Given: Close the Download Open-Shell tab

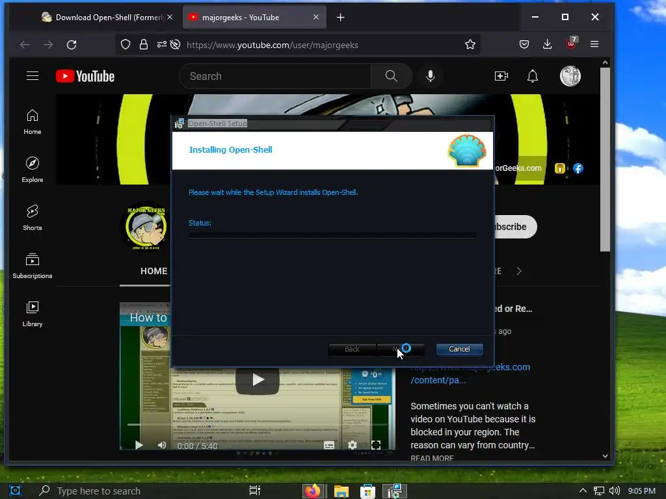Looking at the screenshot, I should click(x=170, y=17).
